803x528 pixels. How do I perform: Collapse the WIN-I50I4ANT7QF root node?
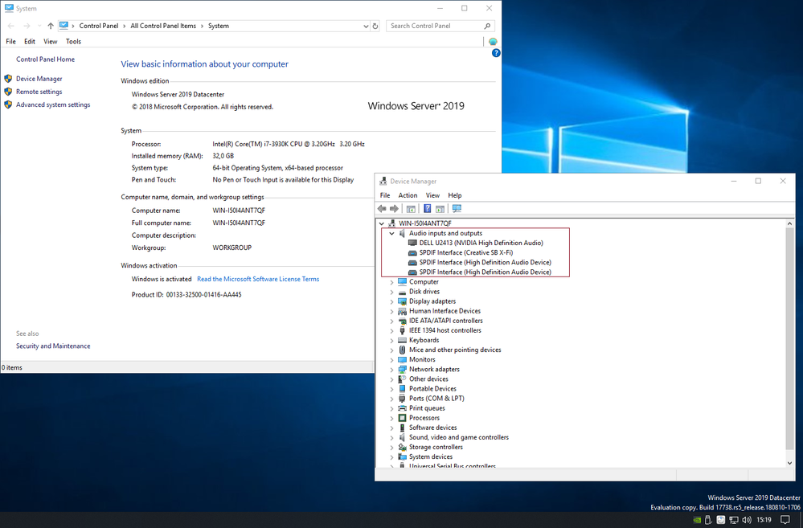click(382, 223)
